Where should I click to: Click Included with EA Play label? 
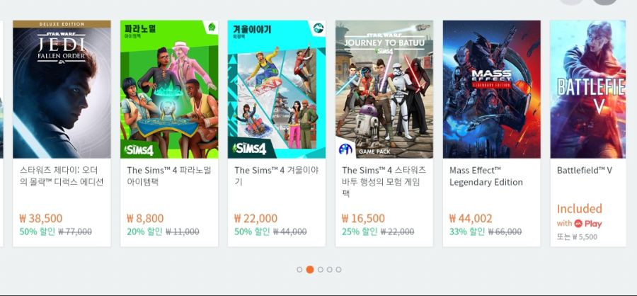[579, 216]
